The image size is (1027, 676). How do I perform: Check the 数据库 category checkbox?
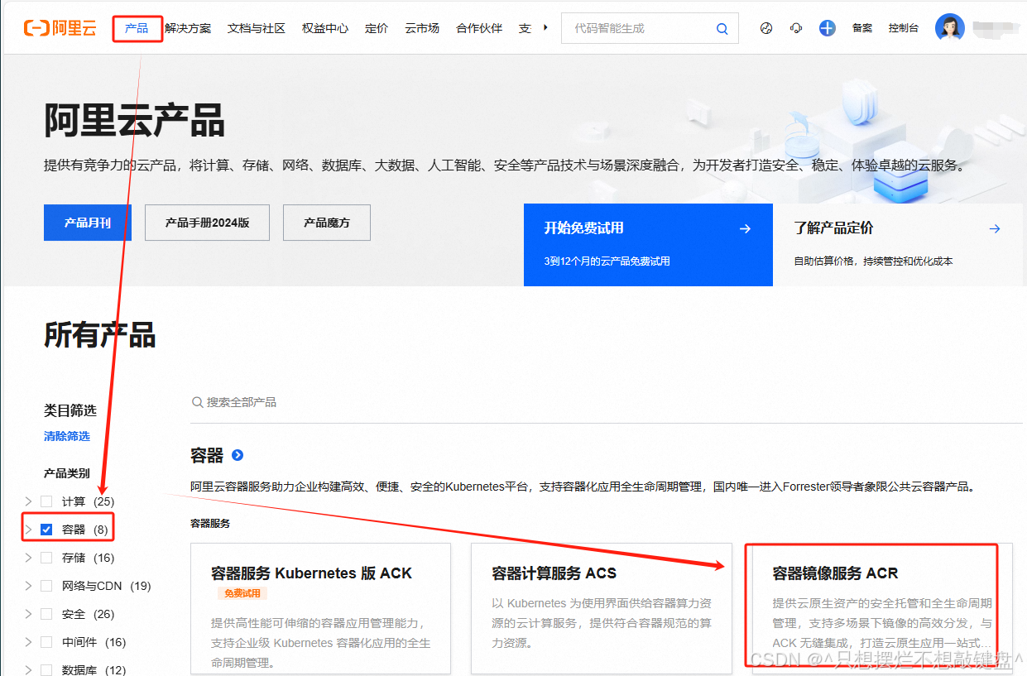tap(46, 670)
